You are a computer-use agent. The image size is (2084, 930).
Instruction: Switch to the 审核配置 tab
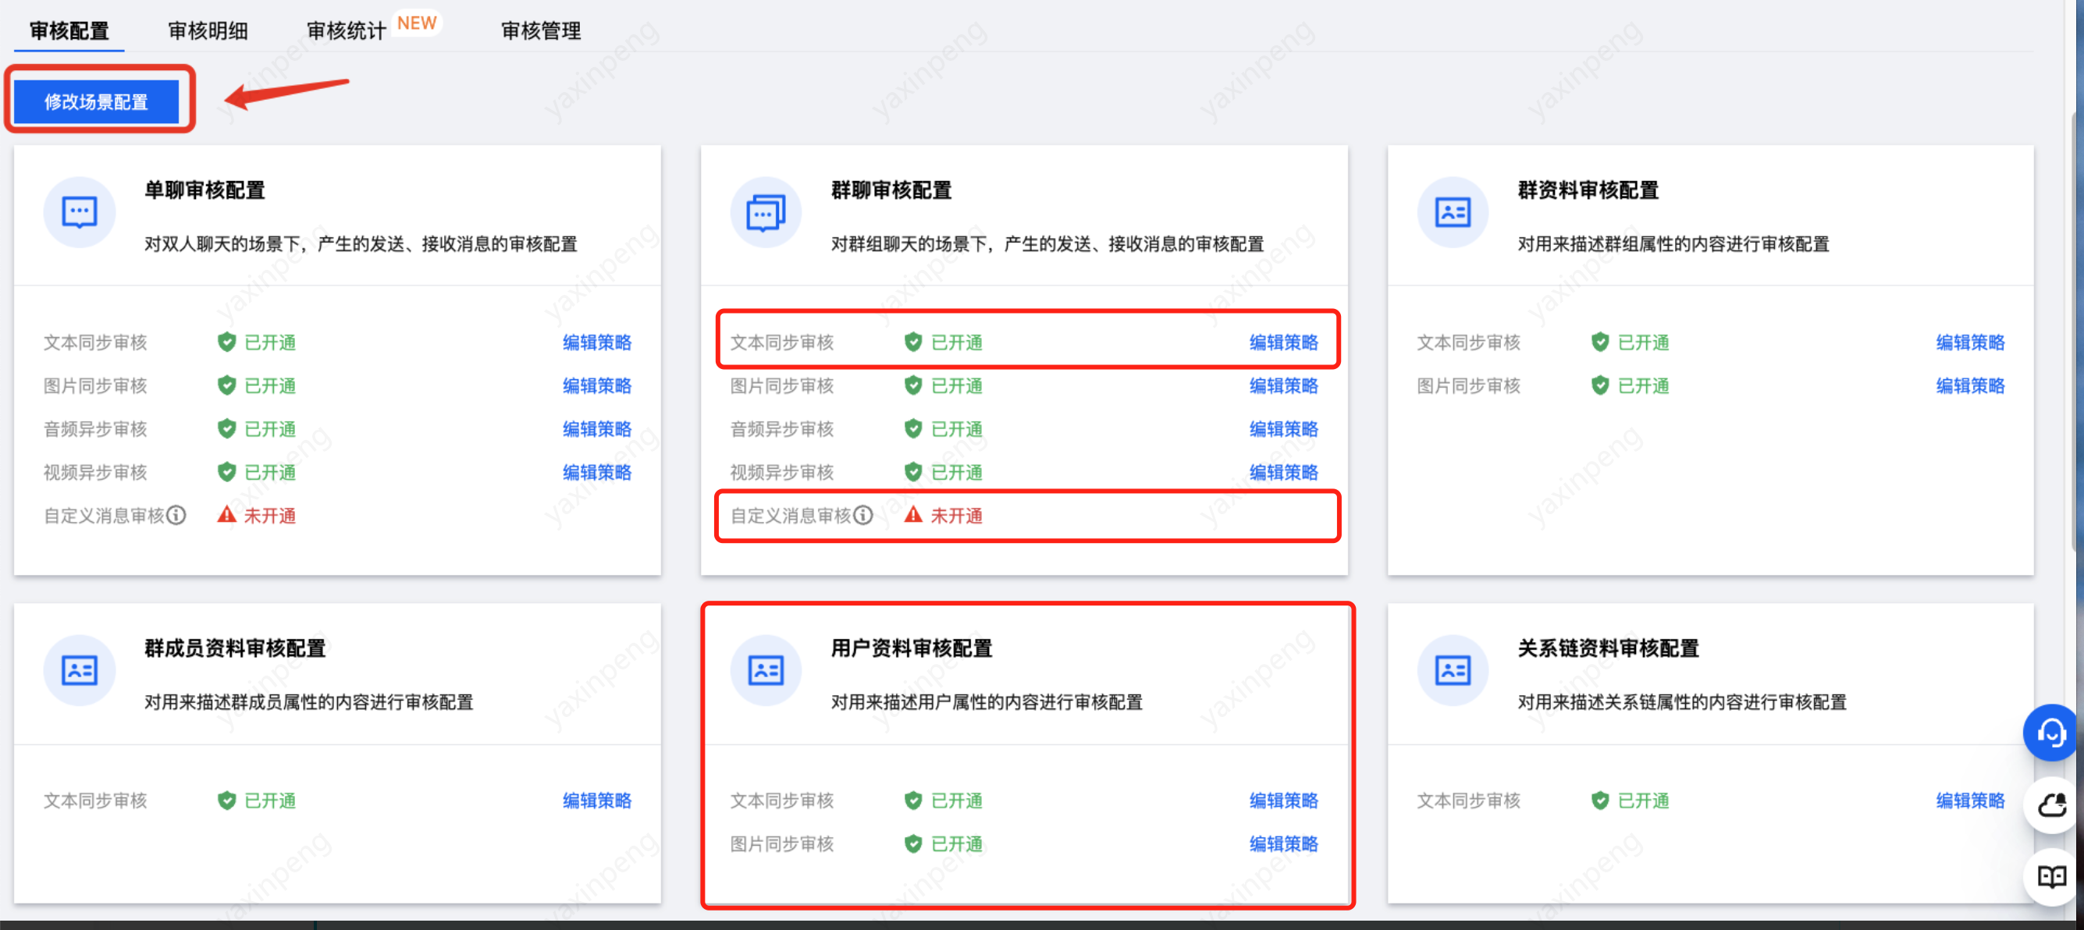click(69, 30)
